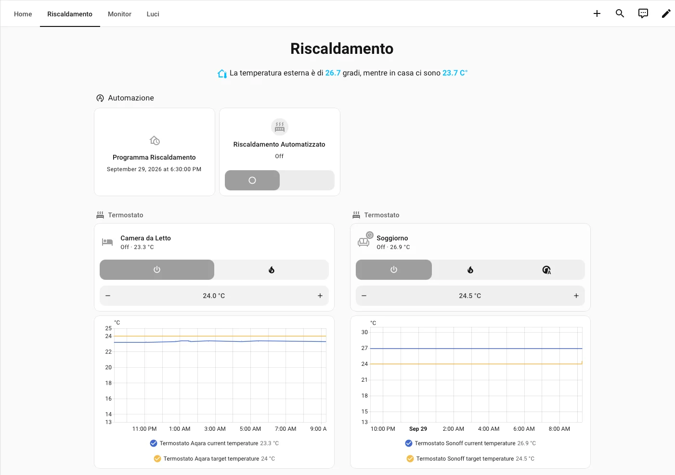The width and height of the screenshot is (675, 475).
Task: Toggle Termostato Aqara target temperature series
Action: pos(214,459)
